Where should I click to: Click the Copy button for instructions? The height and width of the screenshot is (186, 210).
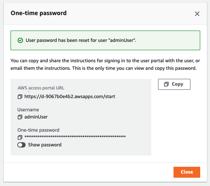(x=174, y=84)
